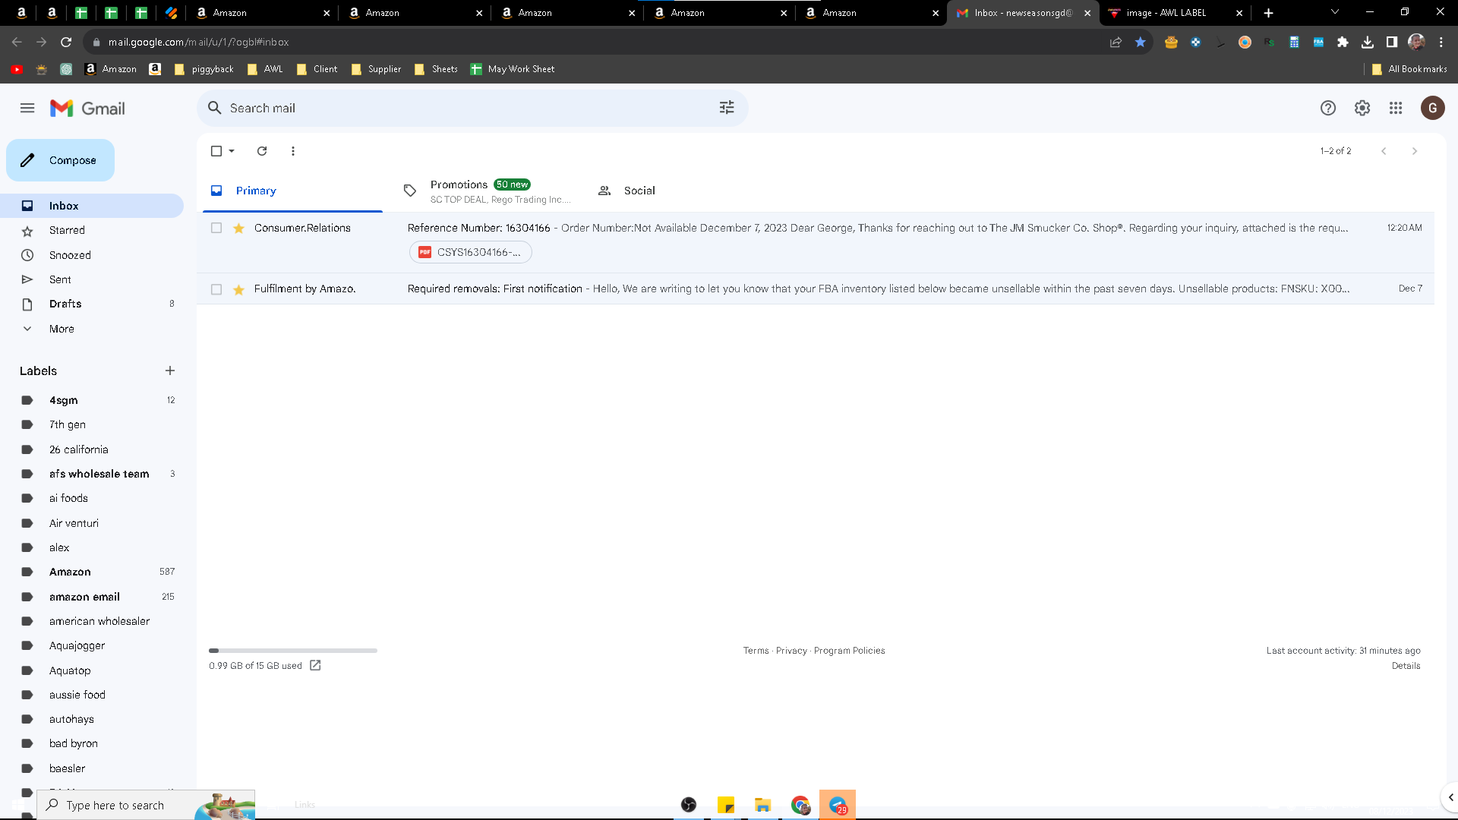Open the browser tab search dropdown
This screenshot has width=1458, height=820.
(x=1334, y=12)
